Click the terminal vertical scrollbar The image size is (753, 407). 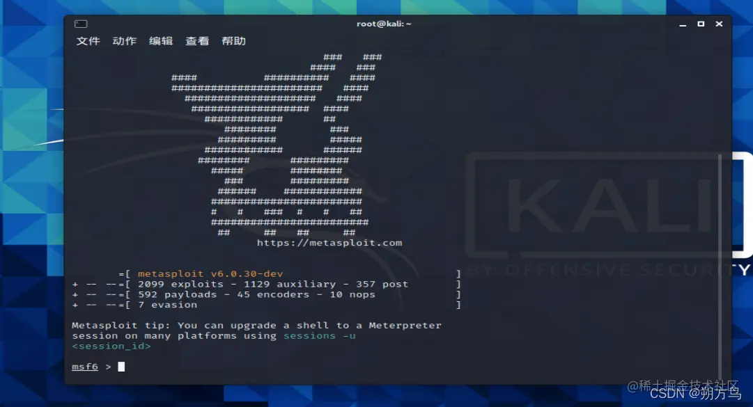click(x=720, y=266)
